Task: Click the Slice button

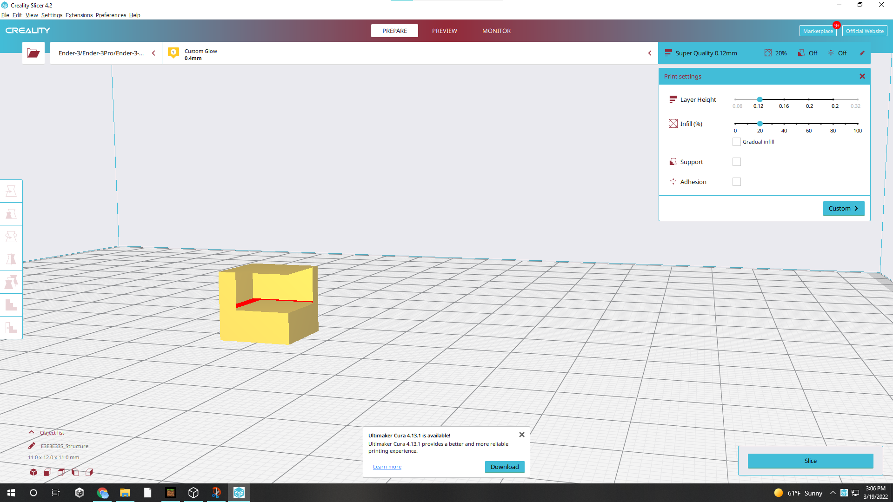Action: [810, 461]
